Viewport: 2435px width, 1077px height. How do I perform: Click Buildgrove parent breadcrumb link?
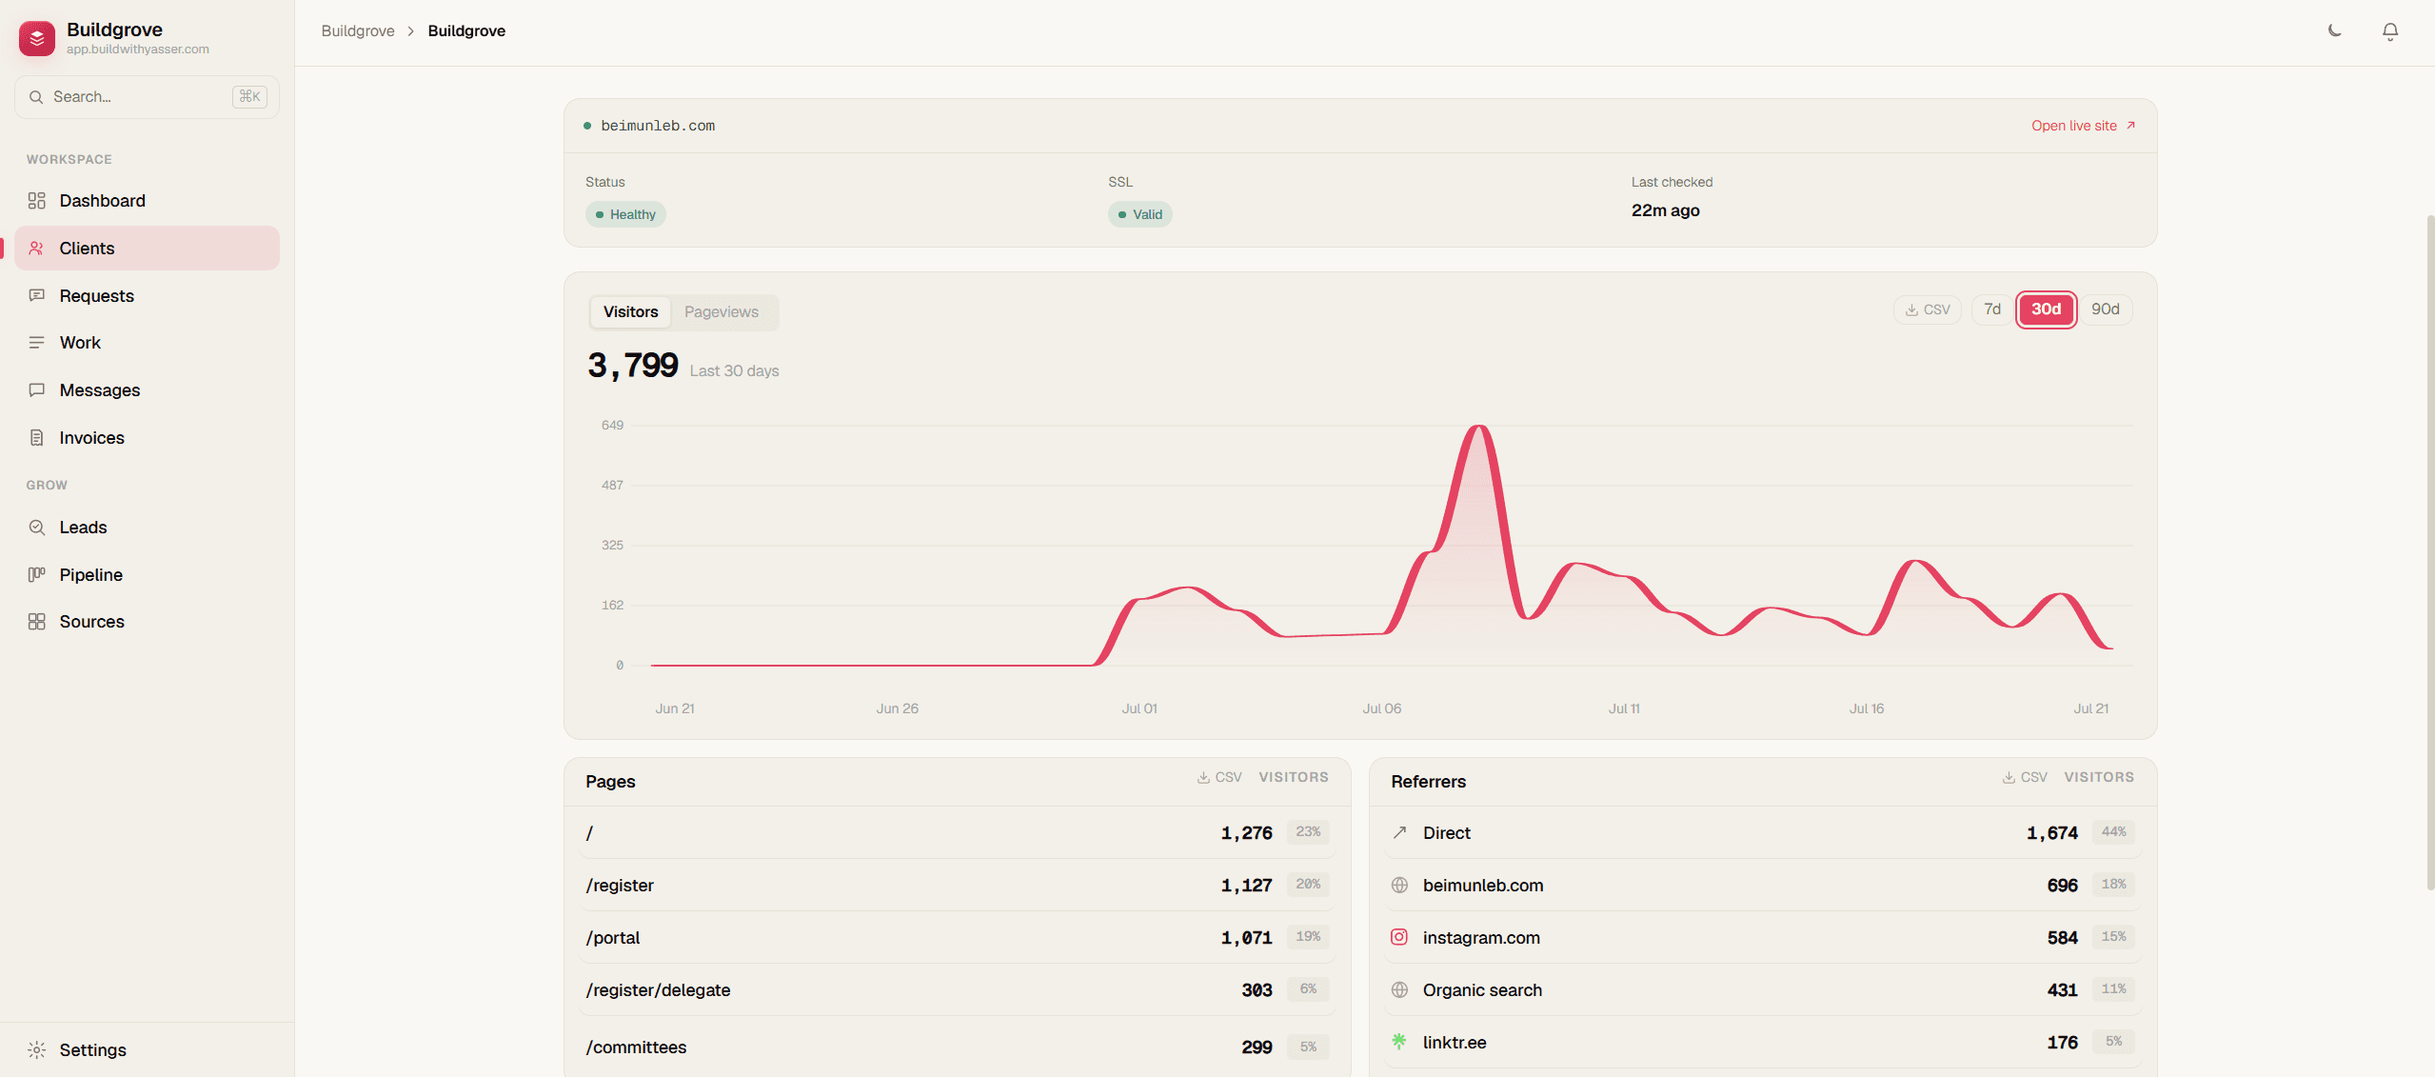[358, 31]
